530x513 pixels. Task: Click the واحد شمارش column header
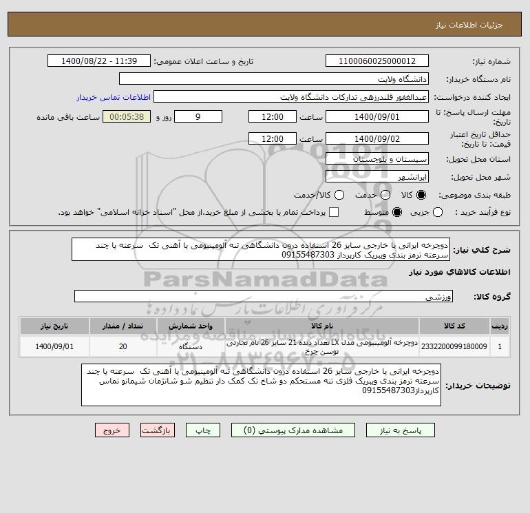(191, 326)
